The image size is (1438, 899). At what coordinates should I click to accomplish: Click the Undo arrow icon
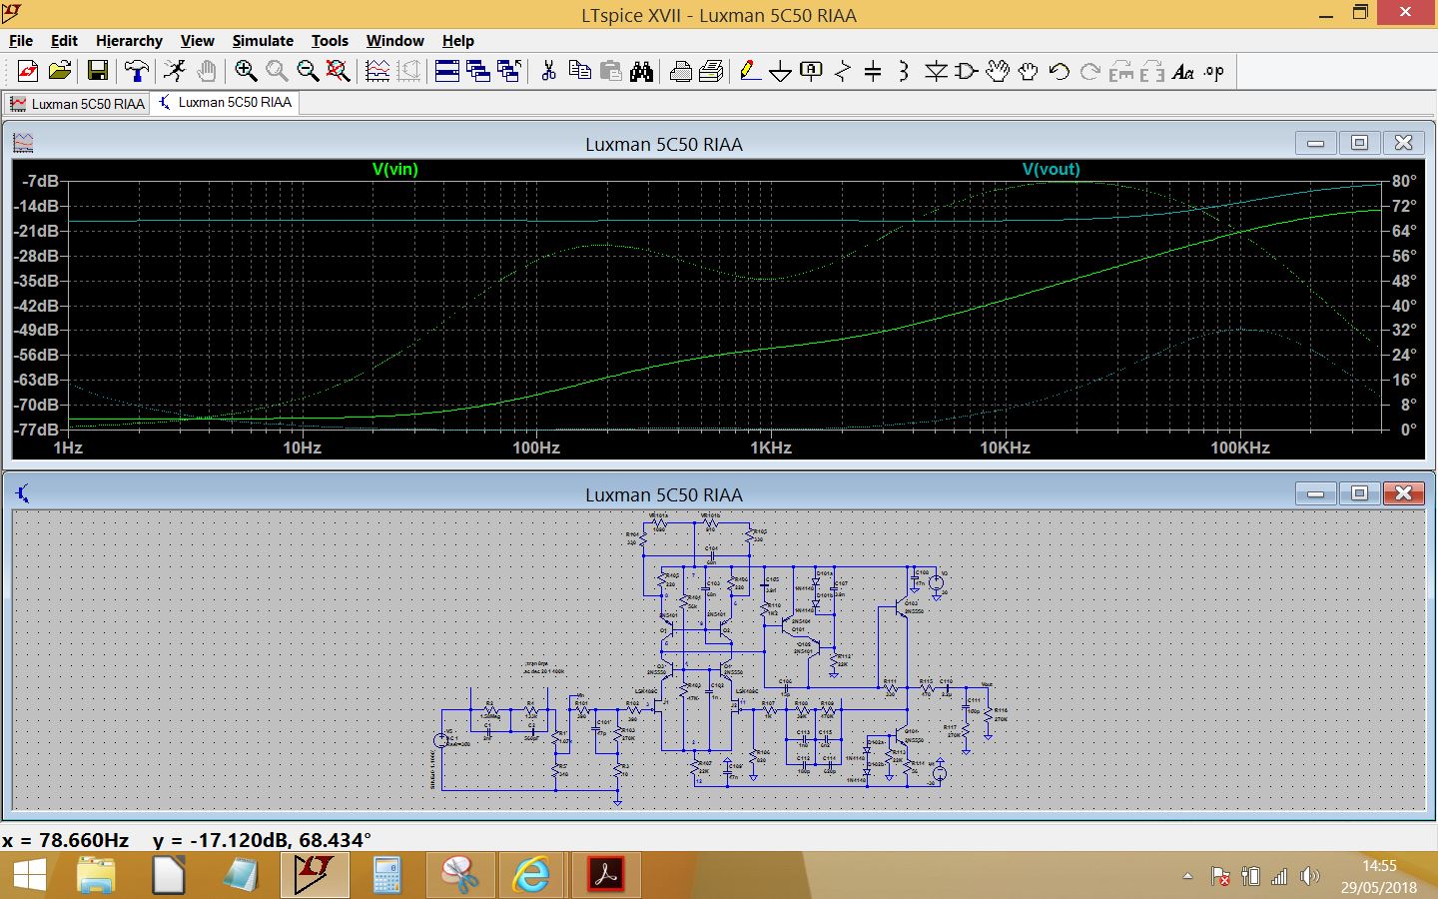tap(1060, 71)
